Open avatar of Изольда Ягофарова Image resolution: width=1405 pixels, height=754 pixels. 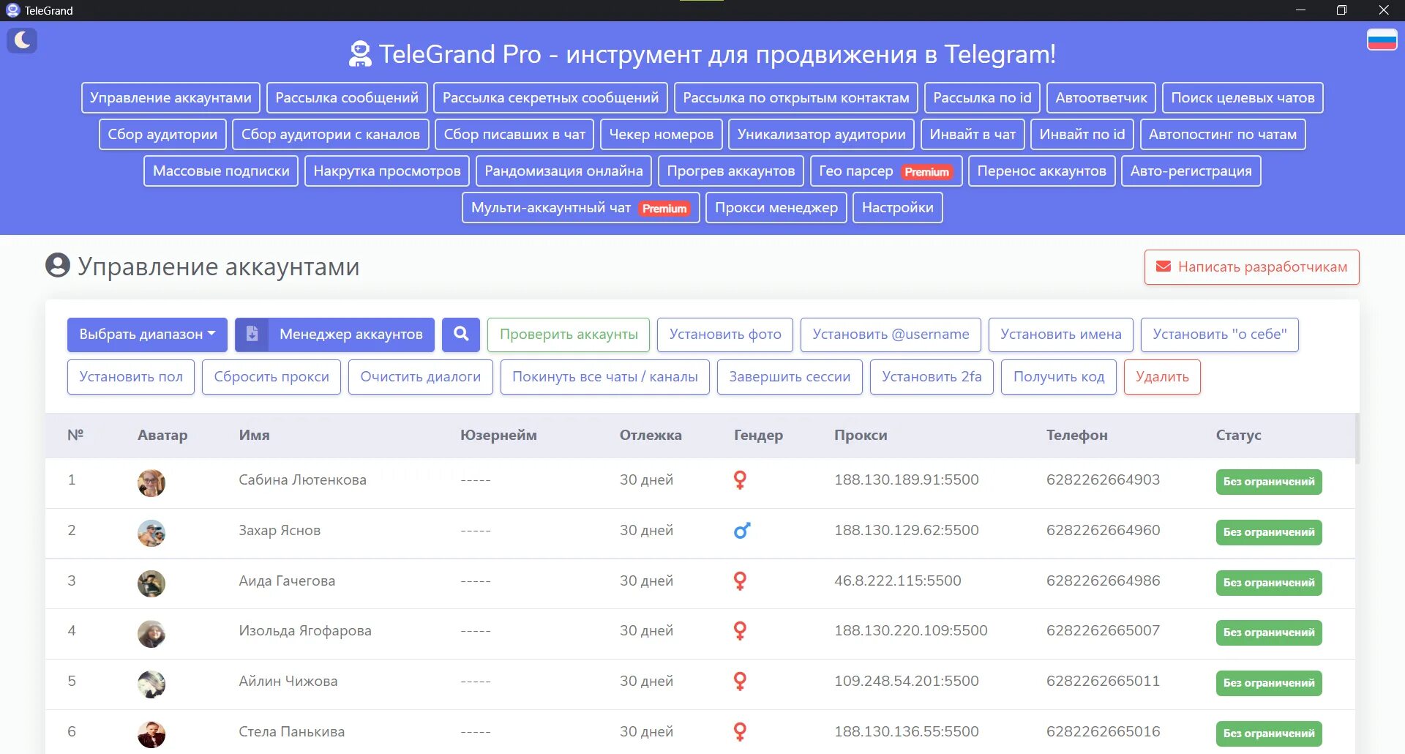[x=151, y=634]
